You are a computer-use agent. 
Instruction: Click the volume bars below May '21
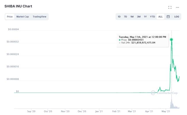click(x=172, y=104)
